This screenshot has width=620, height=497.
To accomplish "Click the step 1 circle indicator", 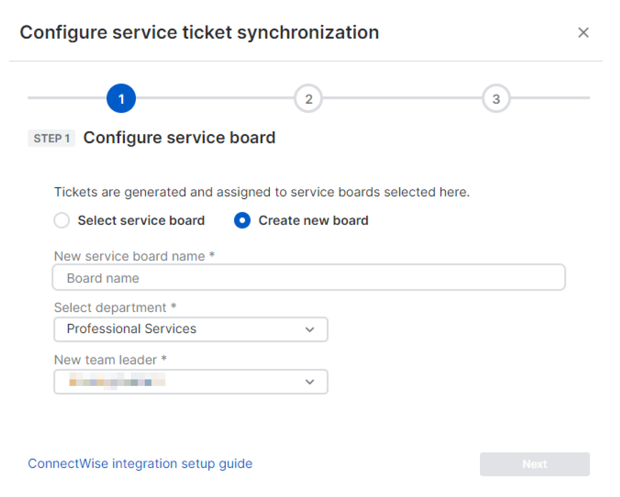I will (x=121, y=99).
